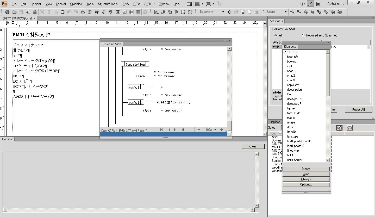
Task: Click the Find magnifier icon
Action: (104, 12)
